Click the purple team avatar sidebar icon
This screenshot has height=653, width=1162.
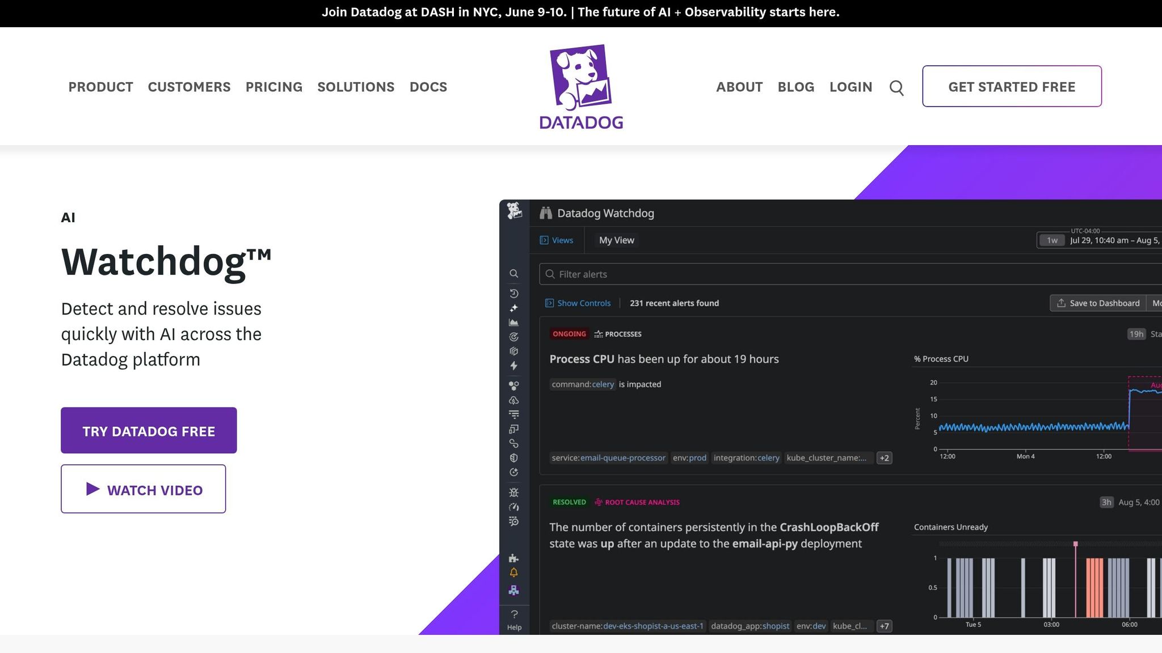513,591
